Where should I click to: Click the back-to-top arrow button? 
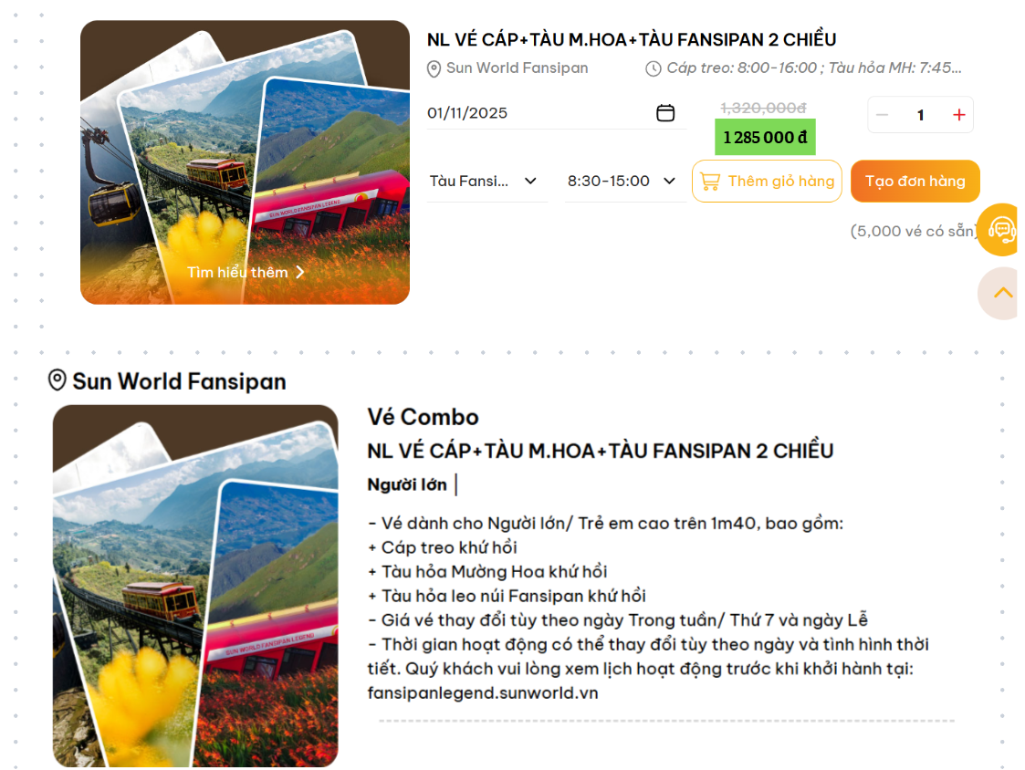[1001, 293]
